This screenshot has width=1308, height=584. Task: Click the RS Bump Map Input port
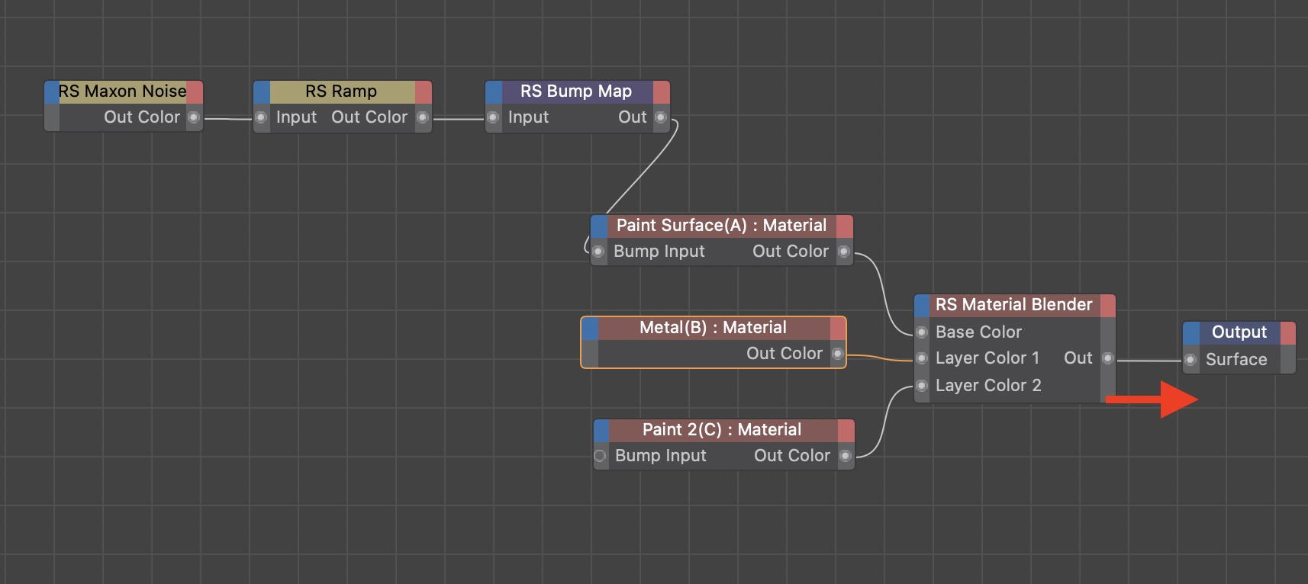[x=493, y=117]
